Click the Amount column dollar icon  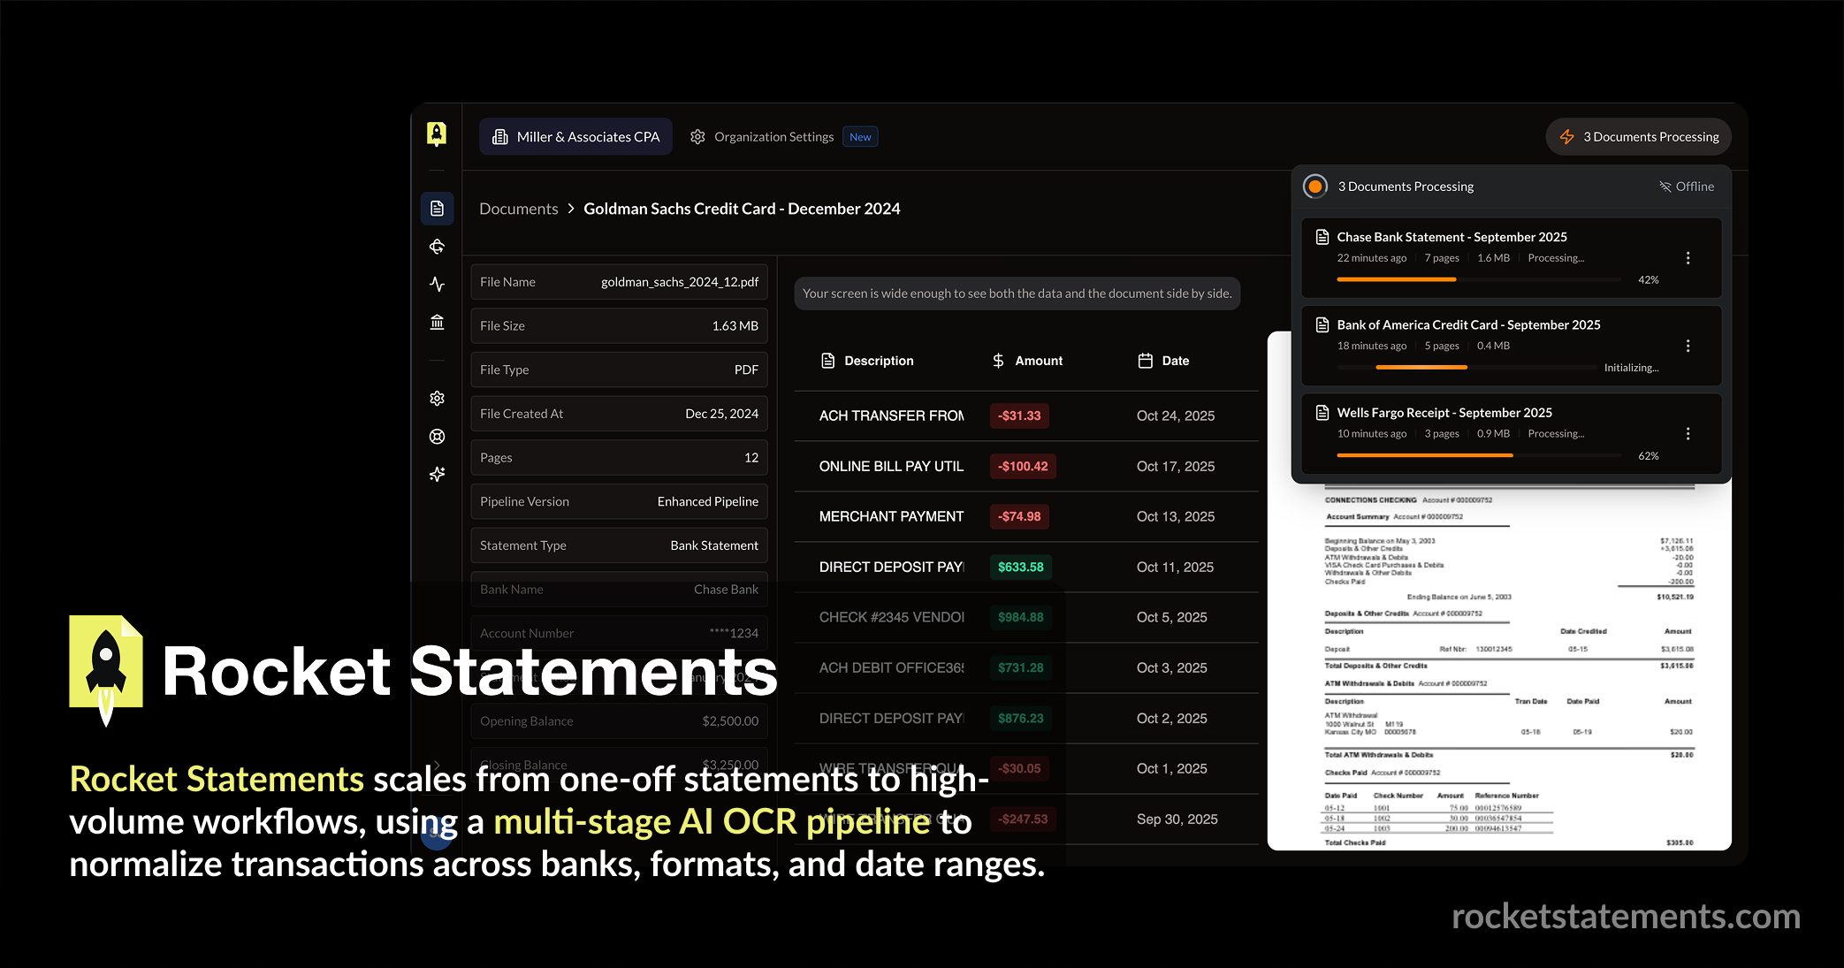coord(998,361)
